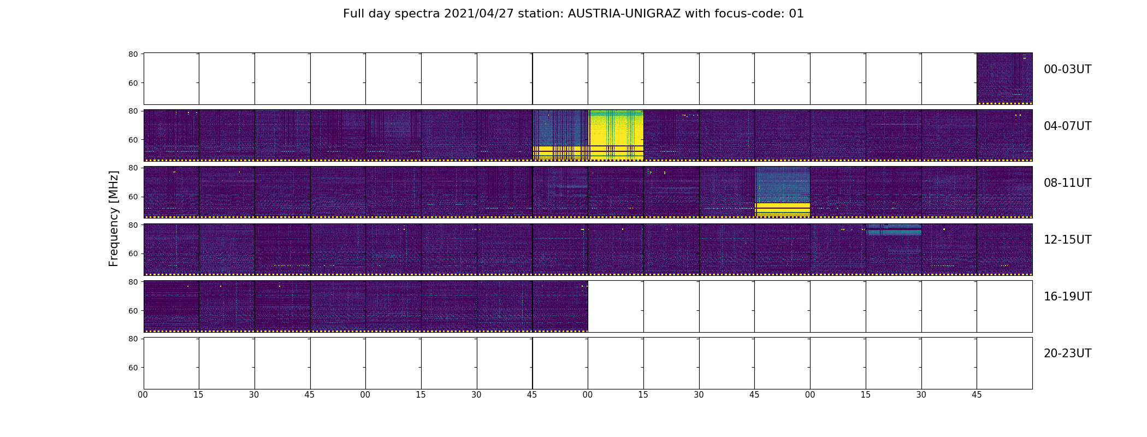
Task: Click the third "00" time-axis tick label
Action: (588, 395)
